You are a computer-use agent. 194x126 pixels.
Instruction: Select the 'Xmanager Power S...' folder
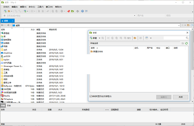pos(12,66)
